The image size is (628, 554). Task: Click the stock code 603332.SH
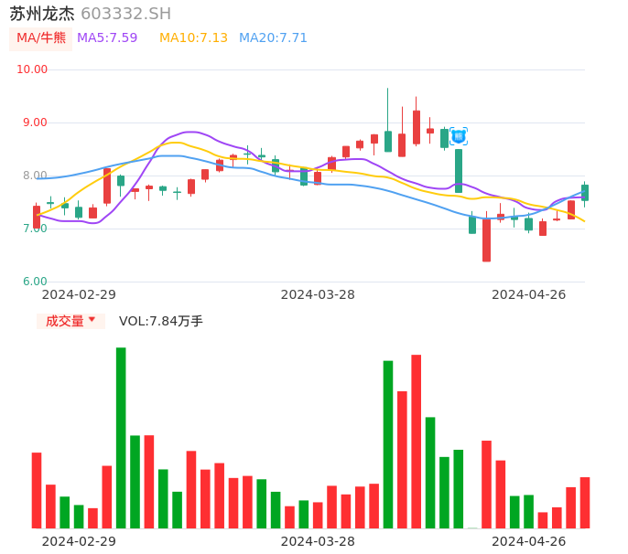[125, 14]
